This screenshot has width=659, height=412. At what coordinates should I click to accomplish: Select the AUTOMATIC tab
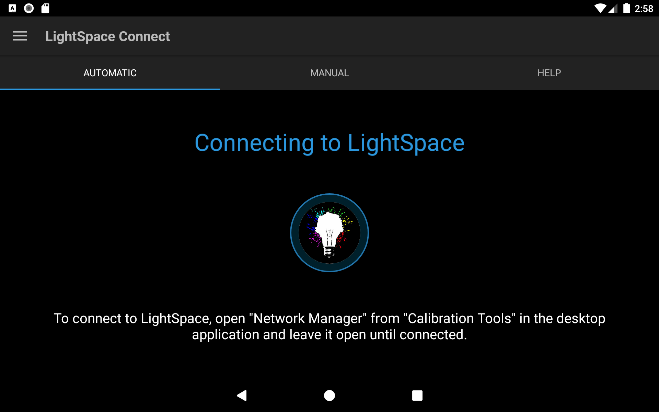coord(109,73)
